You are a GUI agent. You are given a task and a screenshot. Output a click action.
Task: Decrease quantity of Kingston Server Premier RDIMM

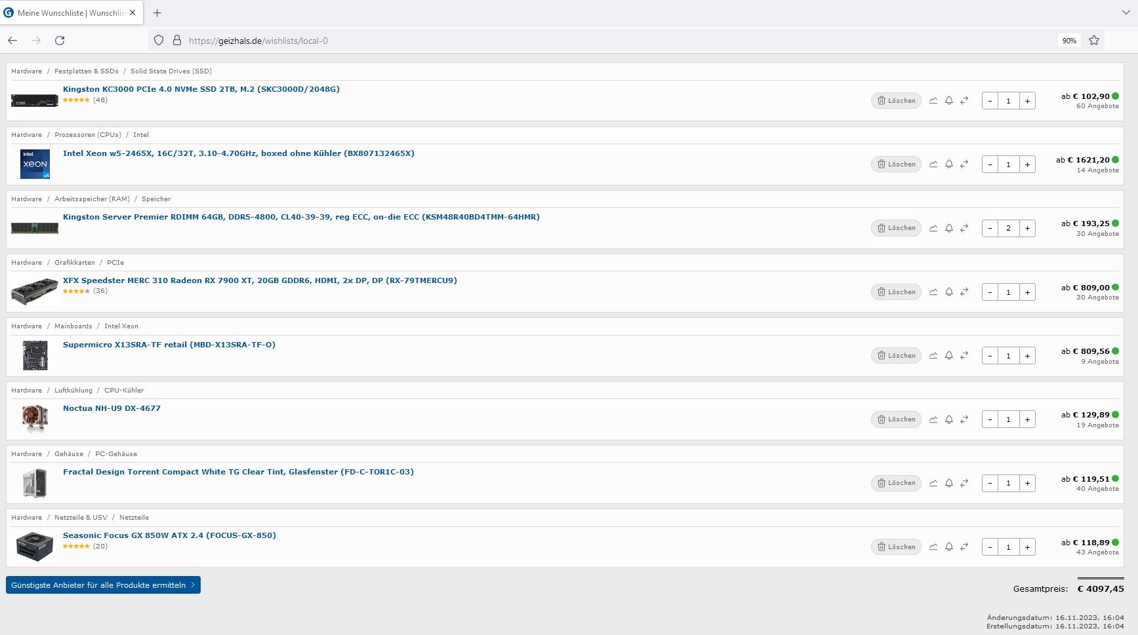coord(990,228)
